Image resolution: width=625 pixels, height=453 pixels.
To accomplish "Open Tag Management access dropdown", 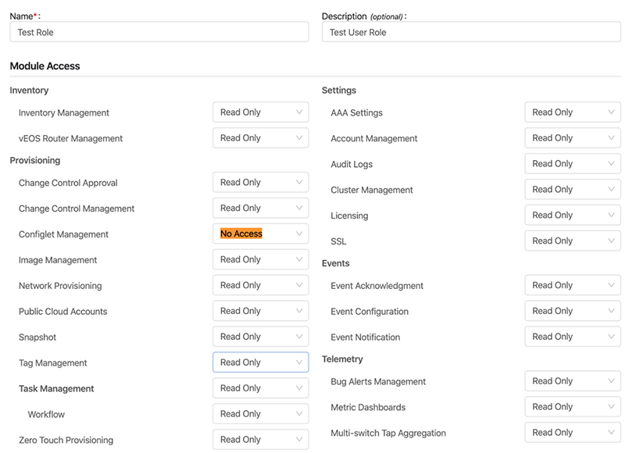I will [x=261, y=362].
